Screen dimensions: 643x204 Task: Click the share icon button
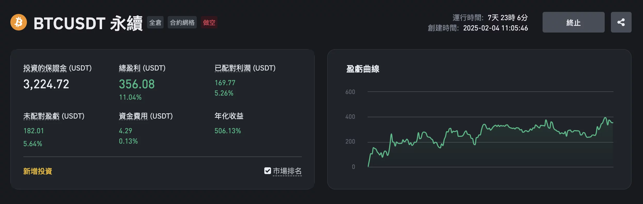pyautogui.click(x=621, y=22)
